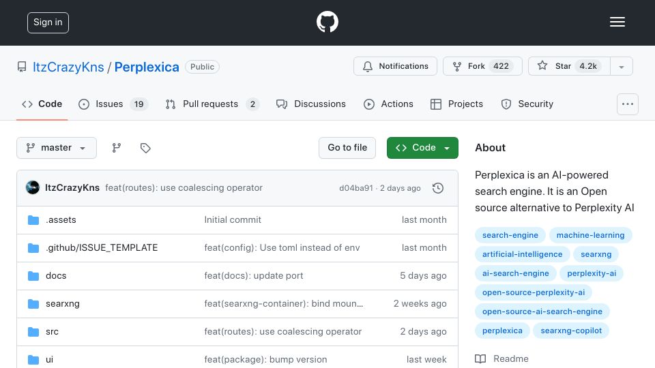Click the .assets folder icon
Viewport: 655px width, 368px height.
point(33,220)
